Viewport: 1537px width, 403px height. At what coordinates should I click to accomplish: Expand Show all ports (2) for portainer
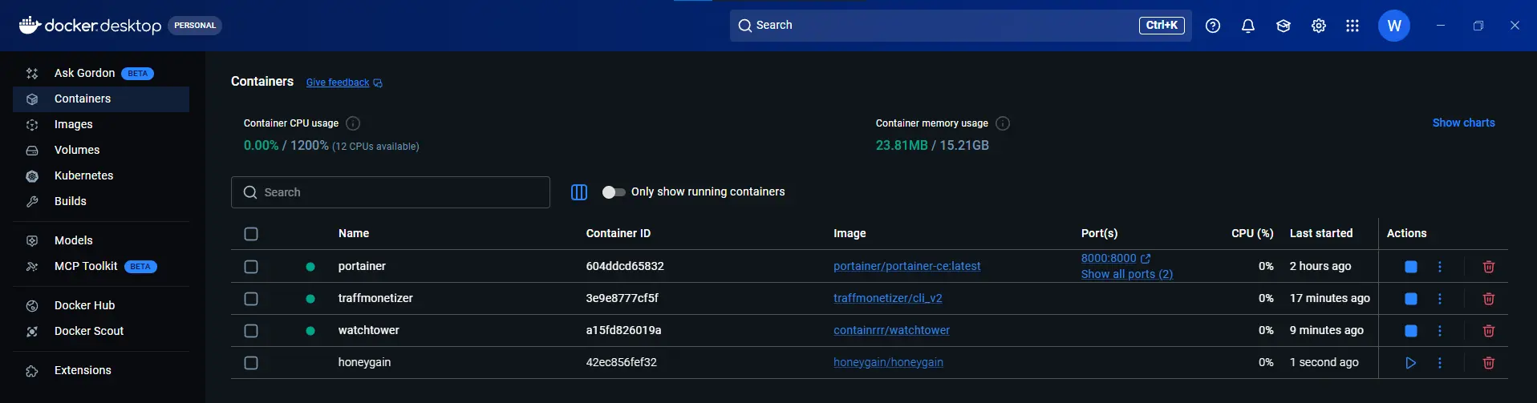tap(1126, 274)
